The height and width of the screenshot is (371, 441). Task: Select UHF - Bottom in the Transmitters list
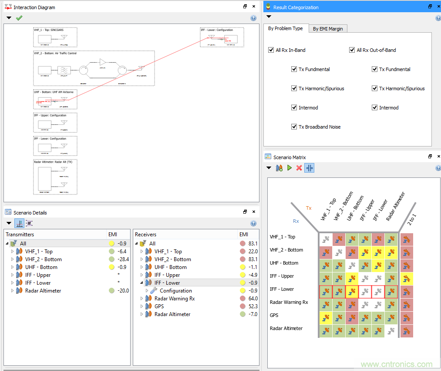pyautogui.click(x=41, y=267)
